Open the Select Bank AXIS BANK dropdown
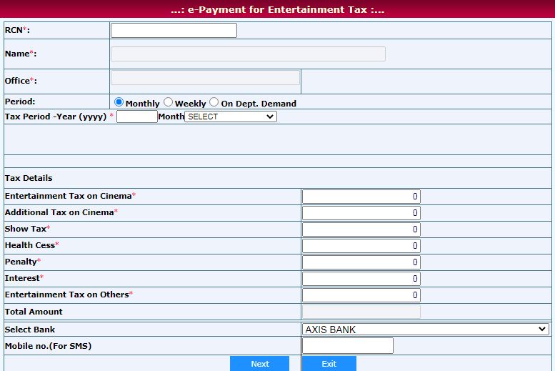 point(426,330)
